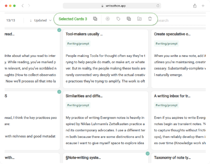Click the circular target icon in selection bar

click(x=108, y=19)
